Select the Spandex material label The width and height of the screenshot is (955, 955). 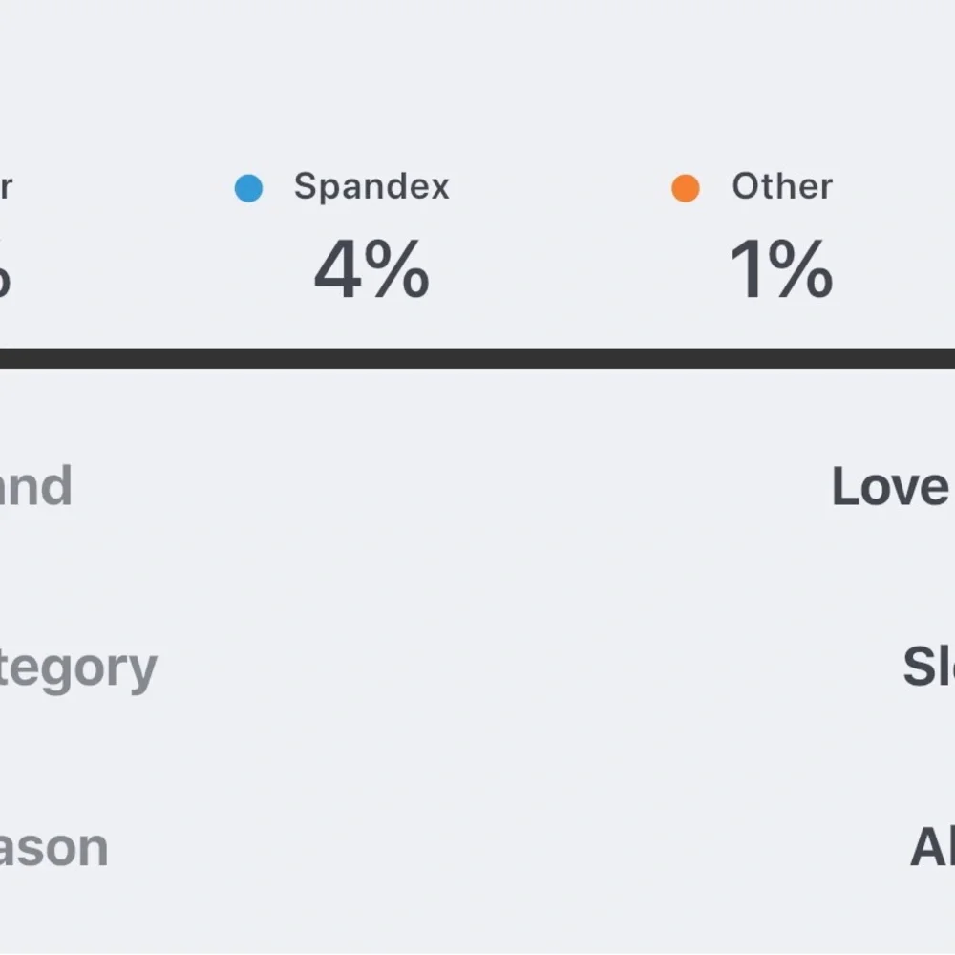371,186
